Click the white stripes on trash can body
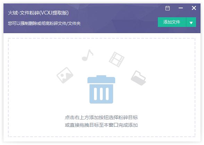The height and width of the screenshot is (145, 204). pyautogui.click(x=101, y=94)
